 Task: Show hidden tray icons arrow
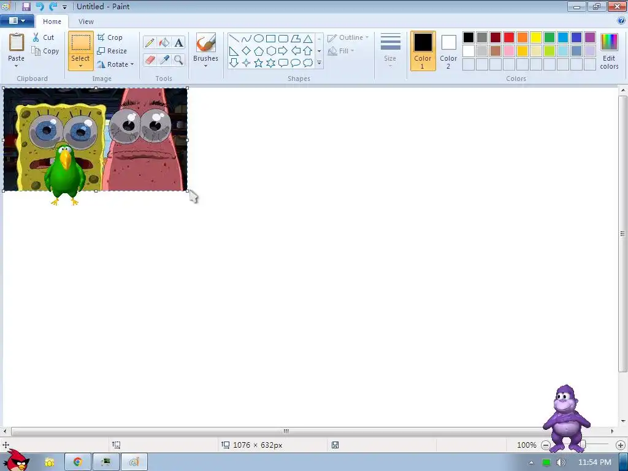[x=532, y=462]
